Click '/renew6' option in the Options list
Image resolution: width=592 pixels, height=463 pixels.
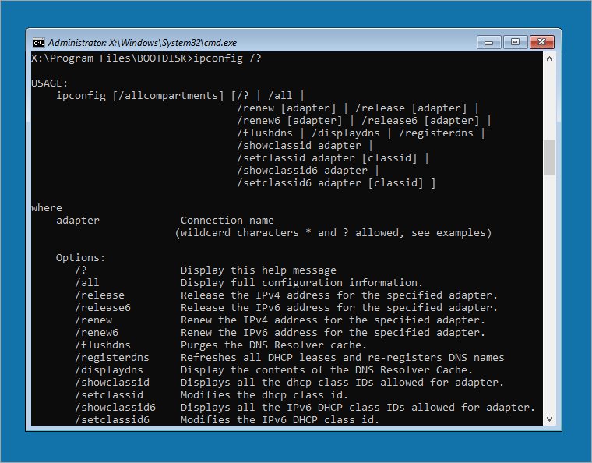click(x=97, y=332)
